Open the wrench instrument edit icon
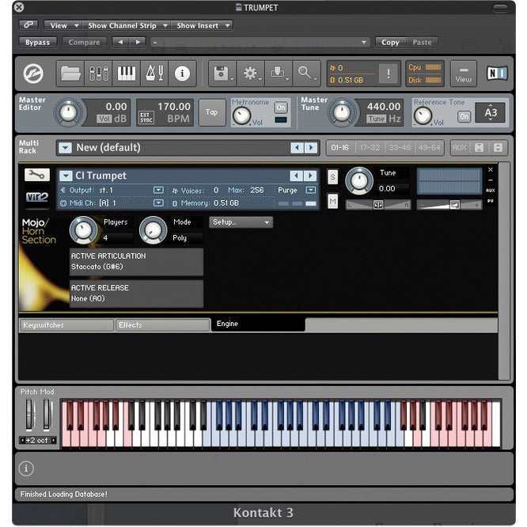527x527 pixels. point(37,174)
